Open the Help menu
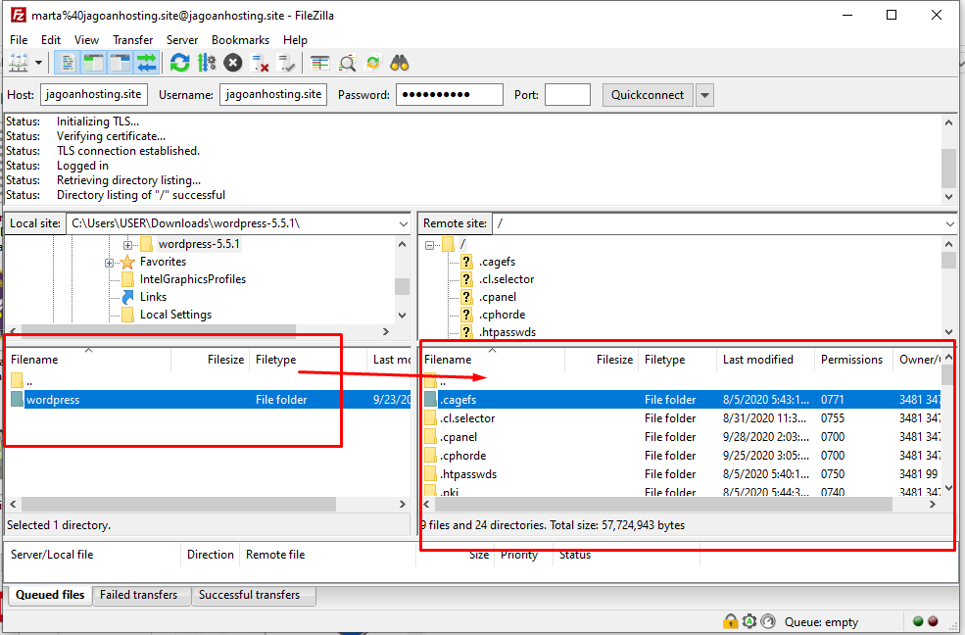This screenshot has height=635, width=965. coord(295,40)
